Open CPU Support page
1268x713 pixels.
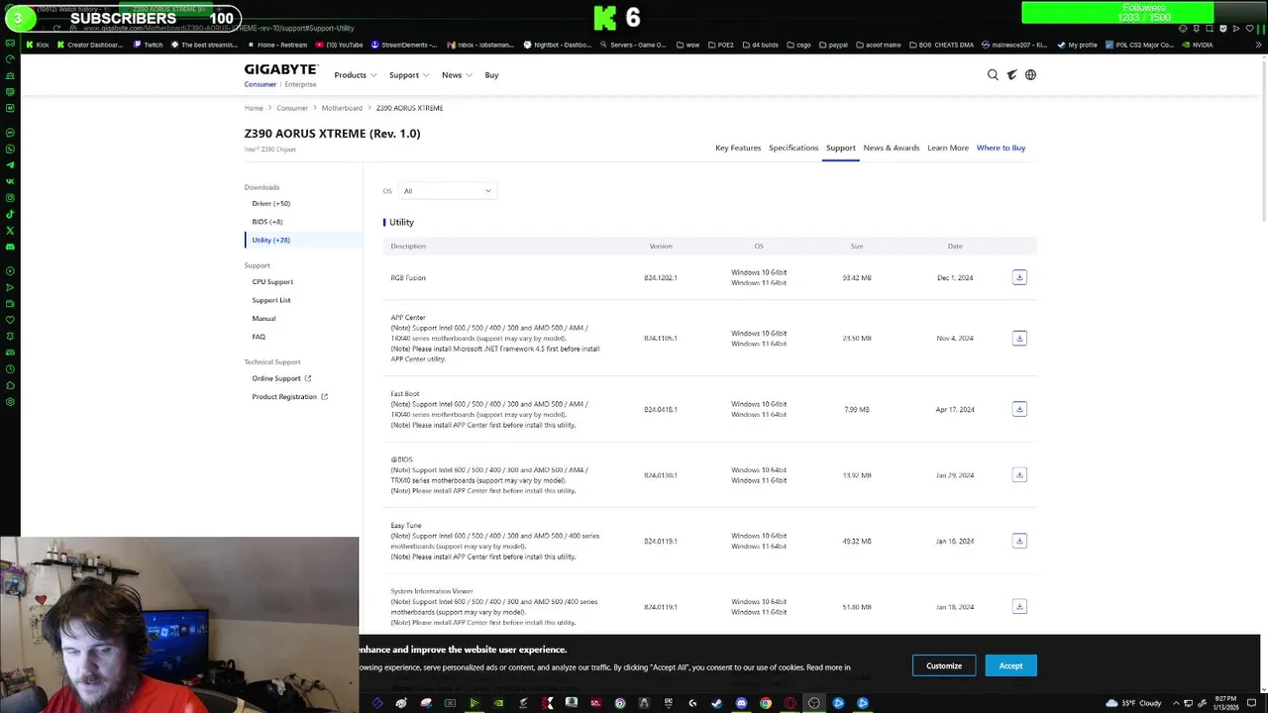pyautogui.click(x=272, y=281)
